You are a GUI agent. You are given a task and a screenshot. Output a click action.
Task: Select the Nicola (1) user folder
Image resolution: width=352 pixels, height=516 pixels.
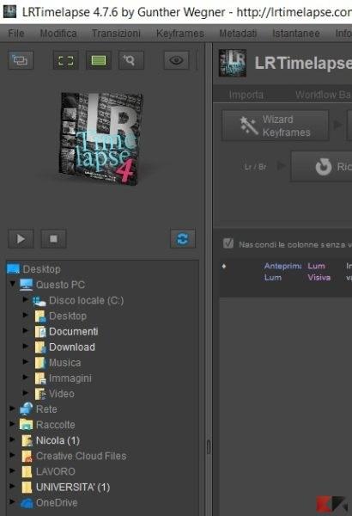tap(58, 440)
